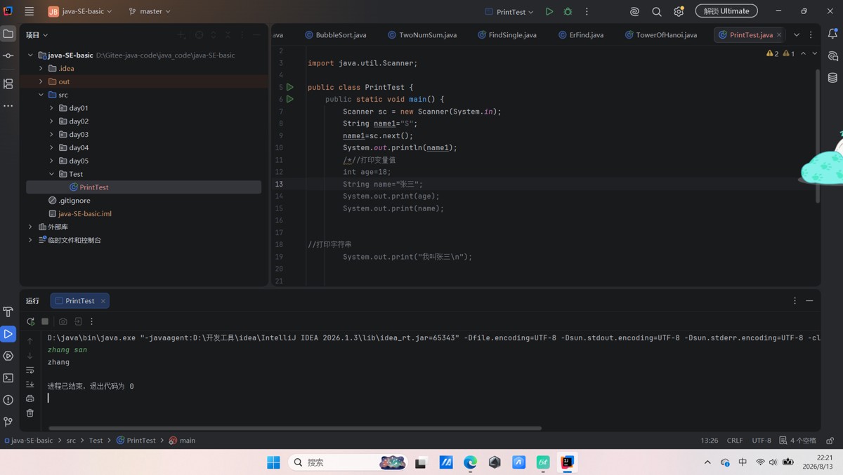Switch to TowerOfHanoi.java tab
The image size is (843, 475).
[661, 34]
